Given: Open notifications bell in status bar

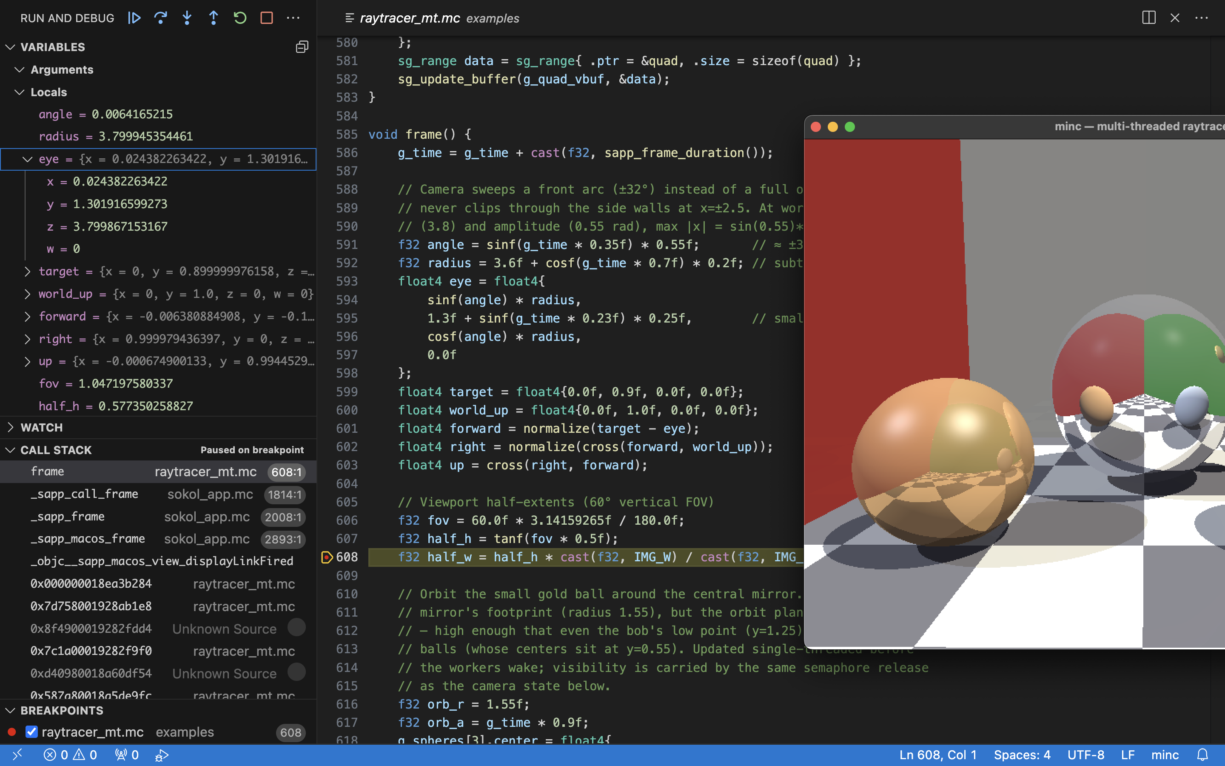Looking at the screenshot, I should [1203, 755].
